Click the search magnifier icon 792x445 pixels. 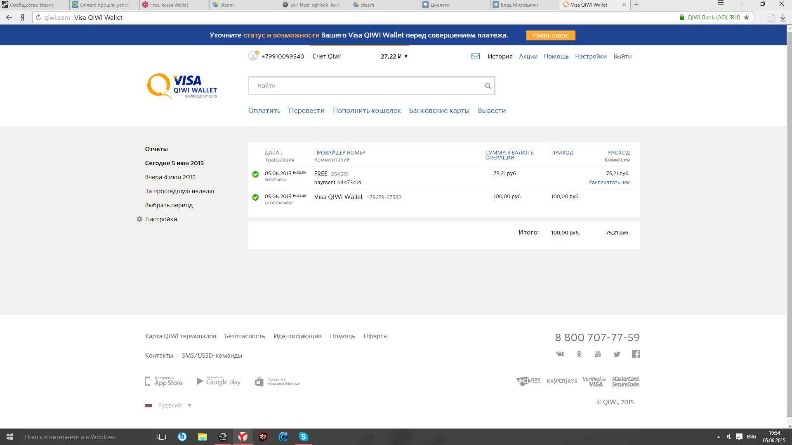click(x=488, y=86)
